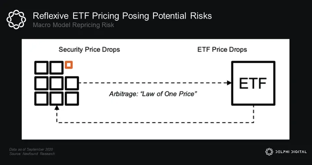Click the 'ETF Price Drops' label
The image size is (312, 165).
[222, 49]
